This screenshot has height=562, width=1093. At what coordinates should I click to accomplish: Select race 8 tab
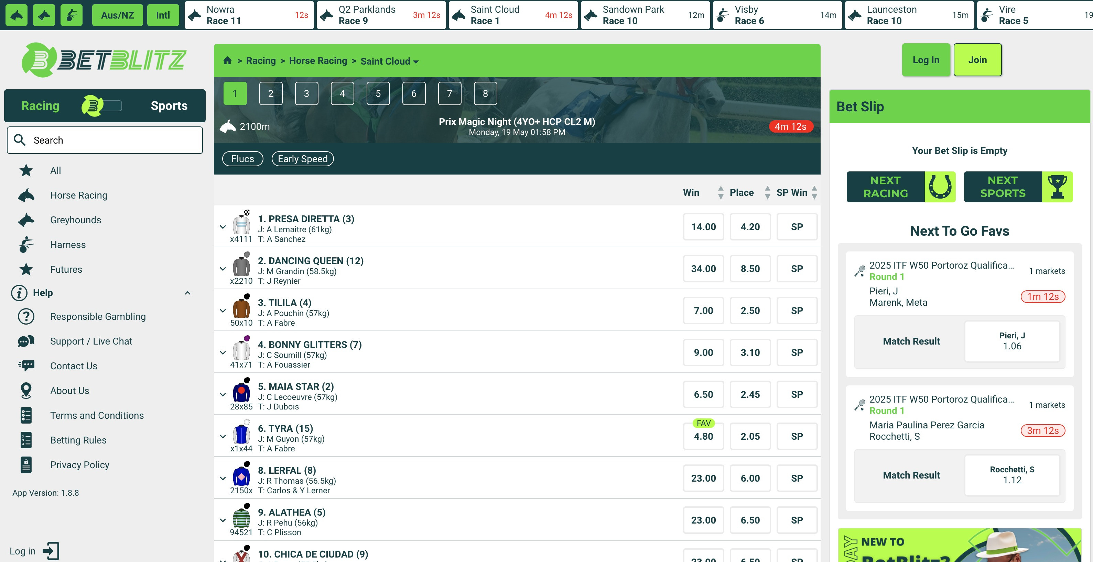485,93
